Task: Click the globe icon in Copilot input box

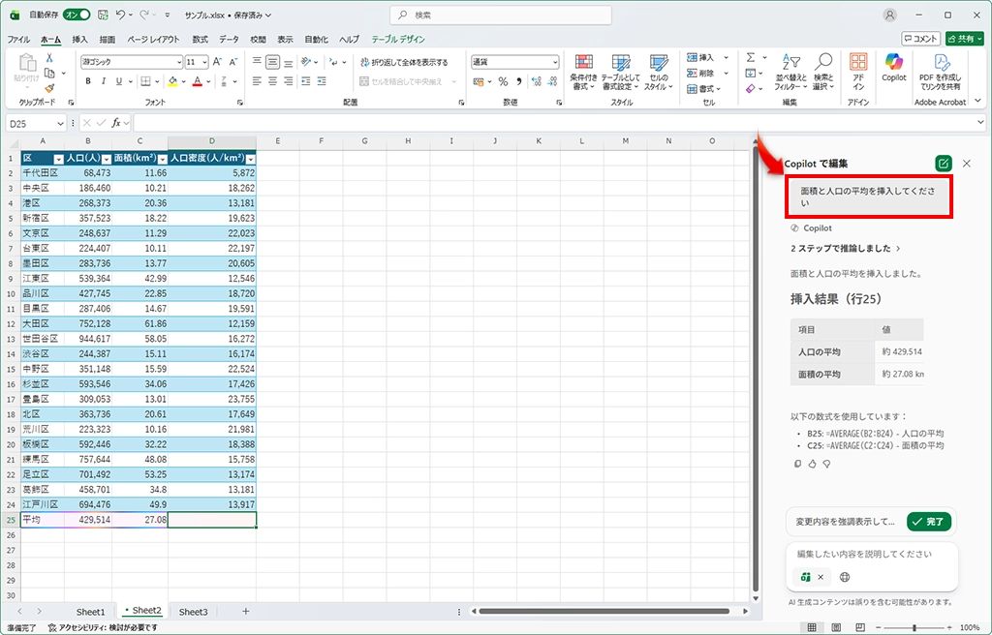Action: (845, 577)
